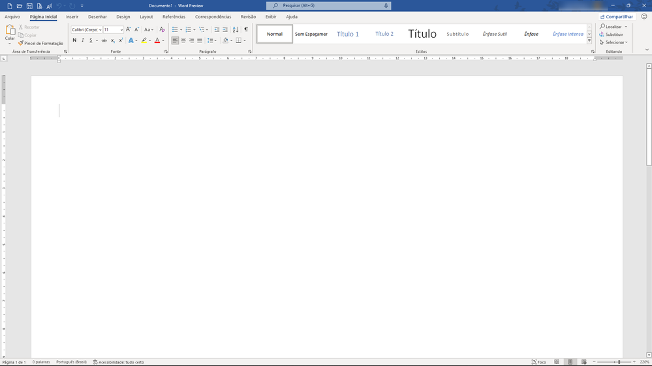Apply subscript formatting

point(113,40)
